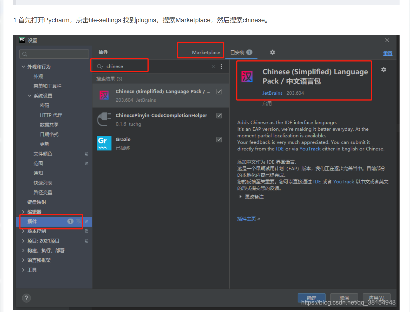Click the Chinese Language Pack list icon
Viewport: 410px width, 312px height.
(x=104, y=95)
